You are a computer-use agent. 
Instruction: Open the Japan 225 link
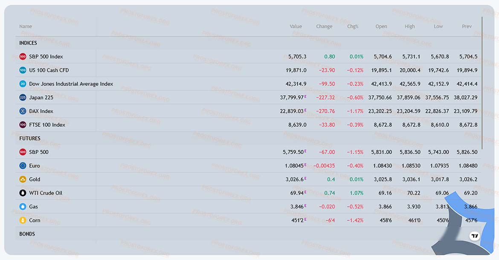pos(41,97)
